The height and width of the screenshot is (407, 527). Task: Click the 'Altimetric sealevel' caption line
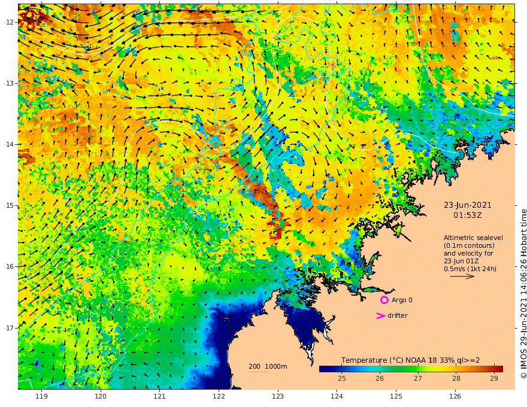tap(473, 238)
